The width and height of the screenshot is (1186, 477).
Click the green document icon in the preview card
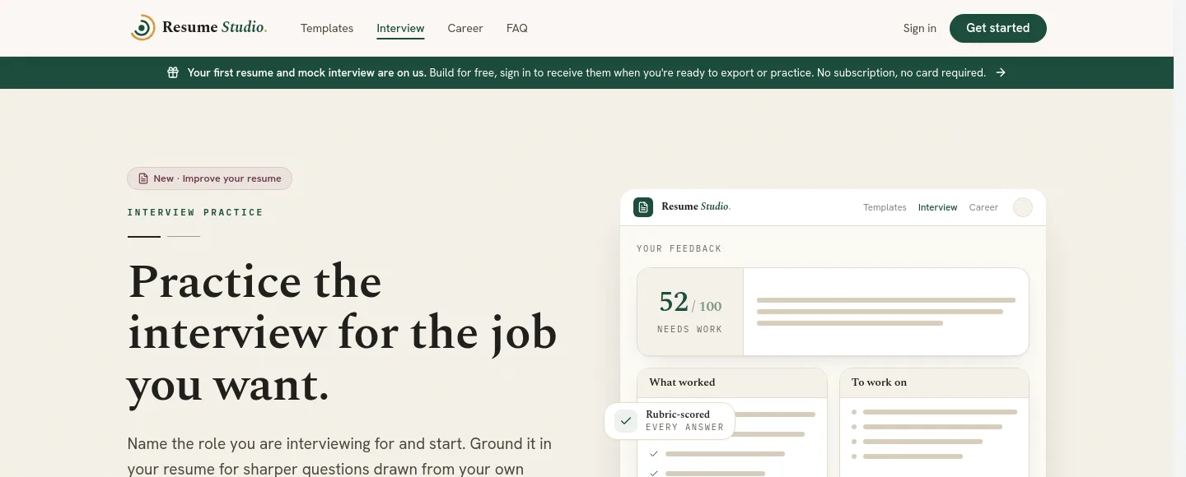point(643,207)
